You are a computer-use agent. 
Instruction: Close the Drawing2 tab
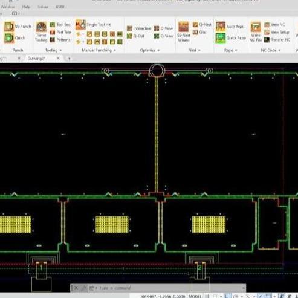tap(58, 58)
